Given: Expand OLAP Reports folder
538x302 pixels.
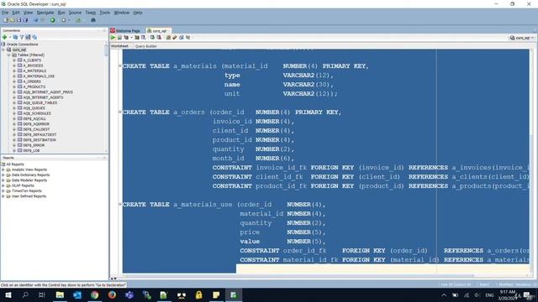Looking at the screenshot, I should click(x=3, y=185).
